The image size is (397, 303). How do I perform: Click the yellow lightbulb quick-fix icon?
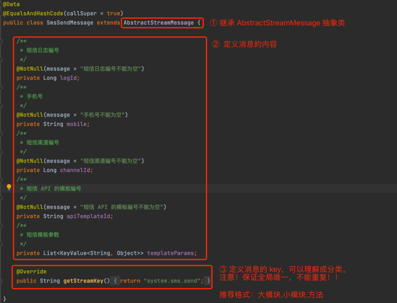coord(9,187)
